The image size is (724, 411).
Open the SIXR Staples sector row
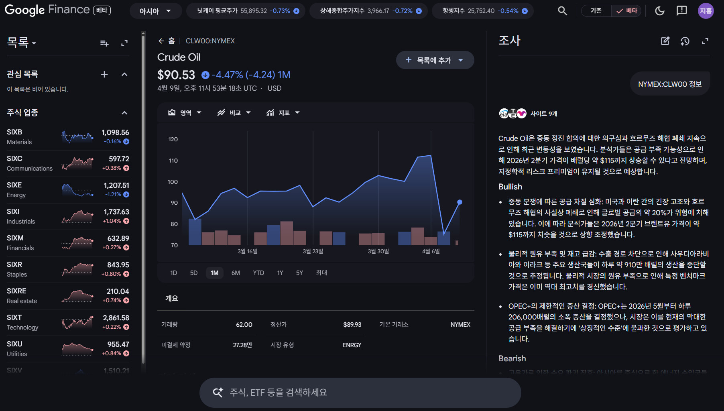pos(68,269)
